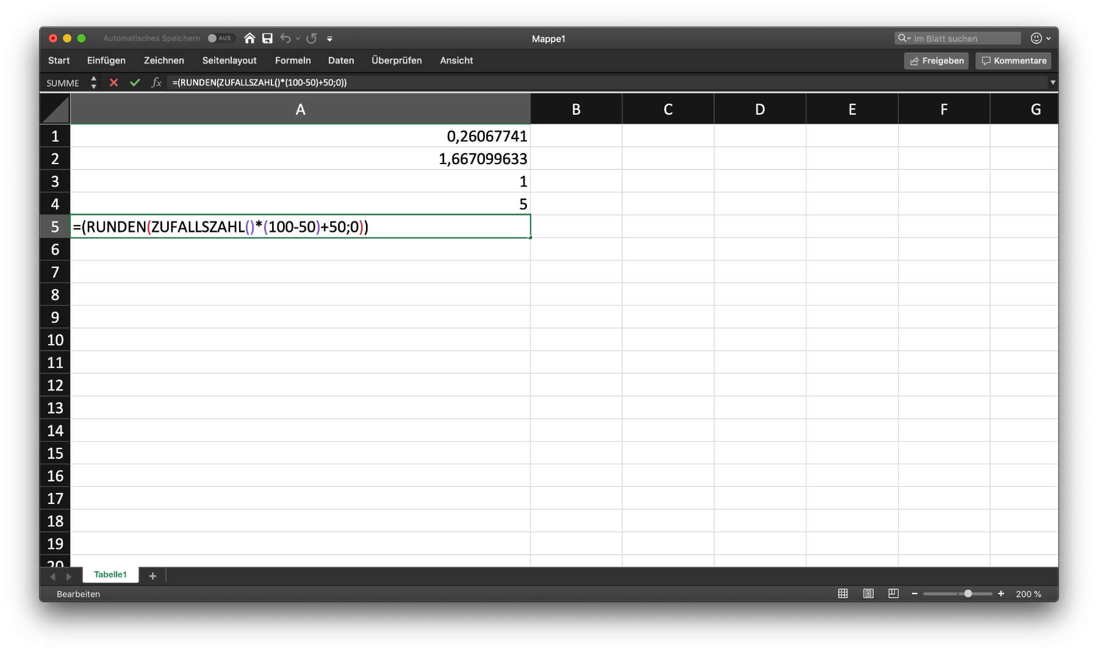
Task: Open the Einfügen ribbon tab
Action: 106,60
